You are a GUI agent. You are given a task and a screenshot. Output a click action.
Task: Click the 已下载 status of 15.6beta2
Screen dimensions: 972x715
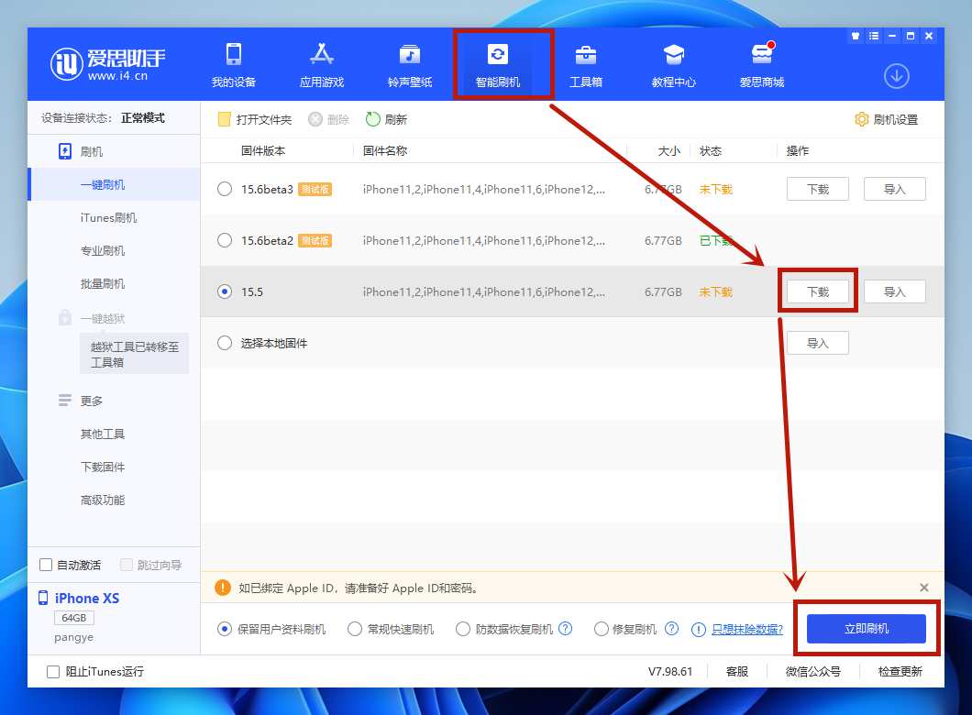(x=716, y=240)
